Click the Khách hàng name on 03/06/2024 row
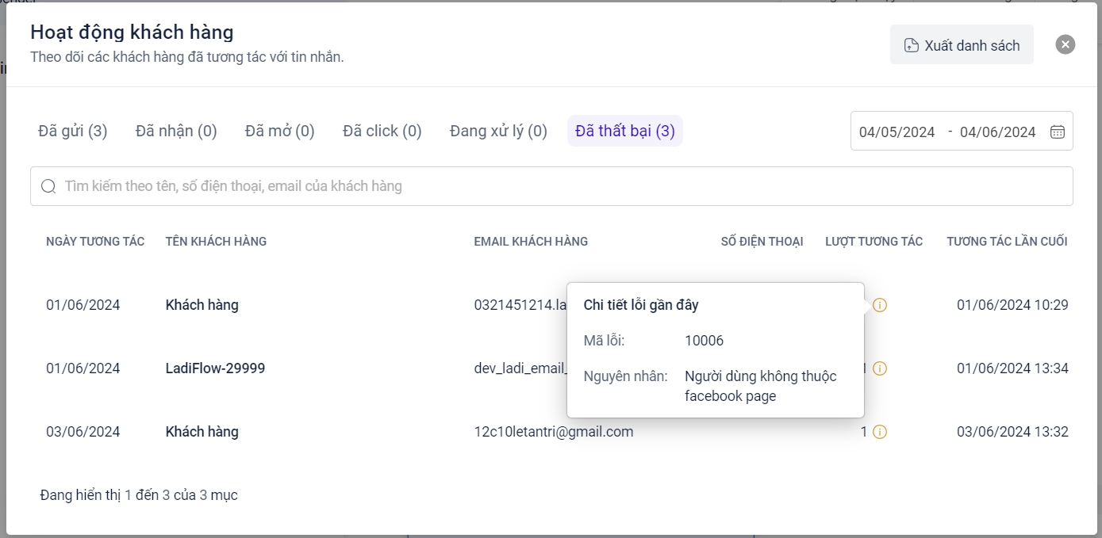Image resolution: width=1102 pixels, height=538 pixels. (x=202, y=432)
